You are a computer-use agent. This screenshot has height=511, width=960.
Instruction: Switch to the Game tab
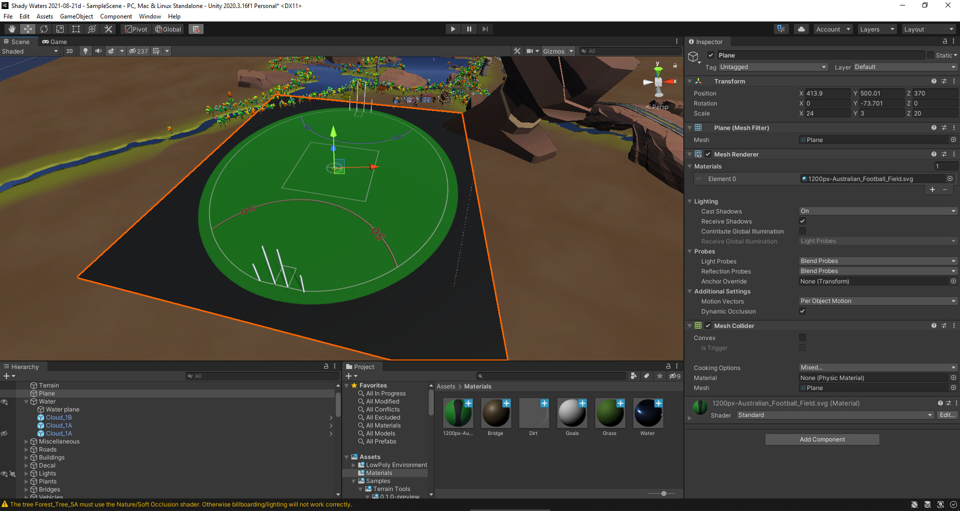point(55,42)
